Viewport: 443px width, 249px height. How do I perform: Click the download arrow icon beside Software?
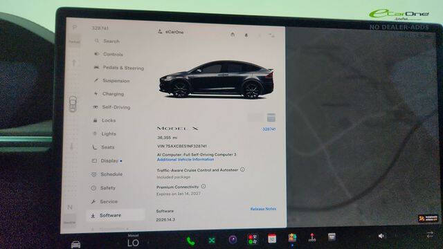pos(93,215)
